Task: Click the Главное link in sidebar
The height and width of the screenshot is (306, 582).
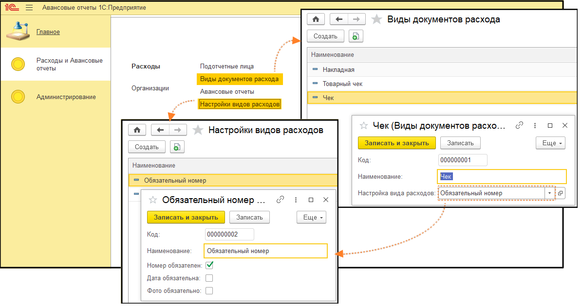Action: point(48,32)
